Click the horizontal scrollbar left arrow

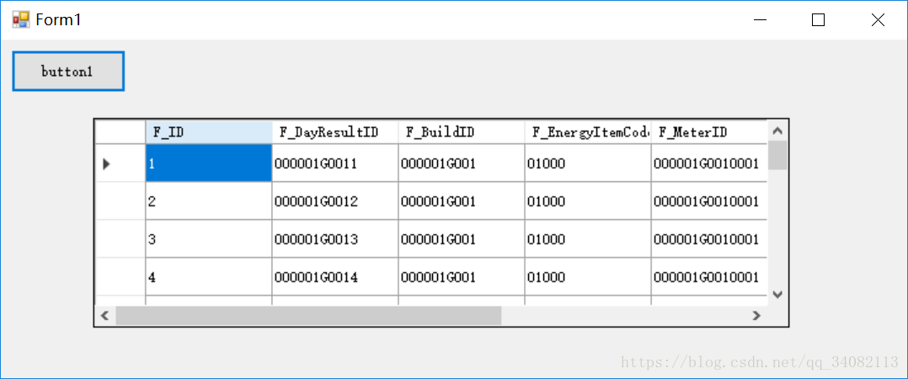pos(105,315)
